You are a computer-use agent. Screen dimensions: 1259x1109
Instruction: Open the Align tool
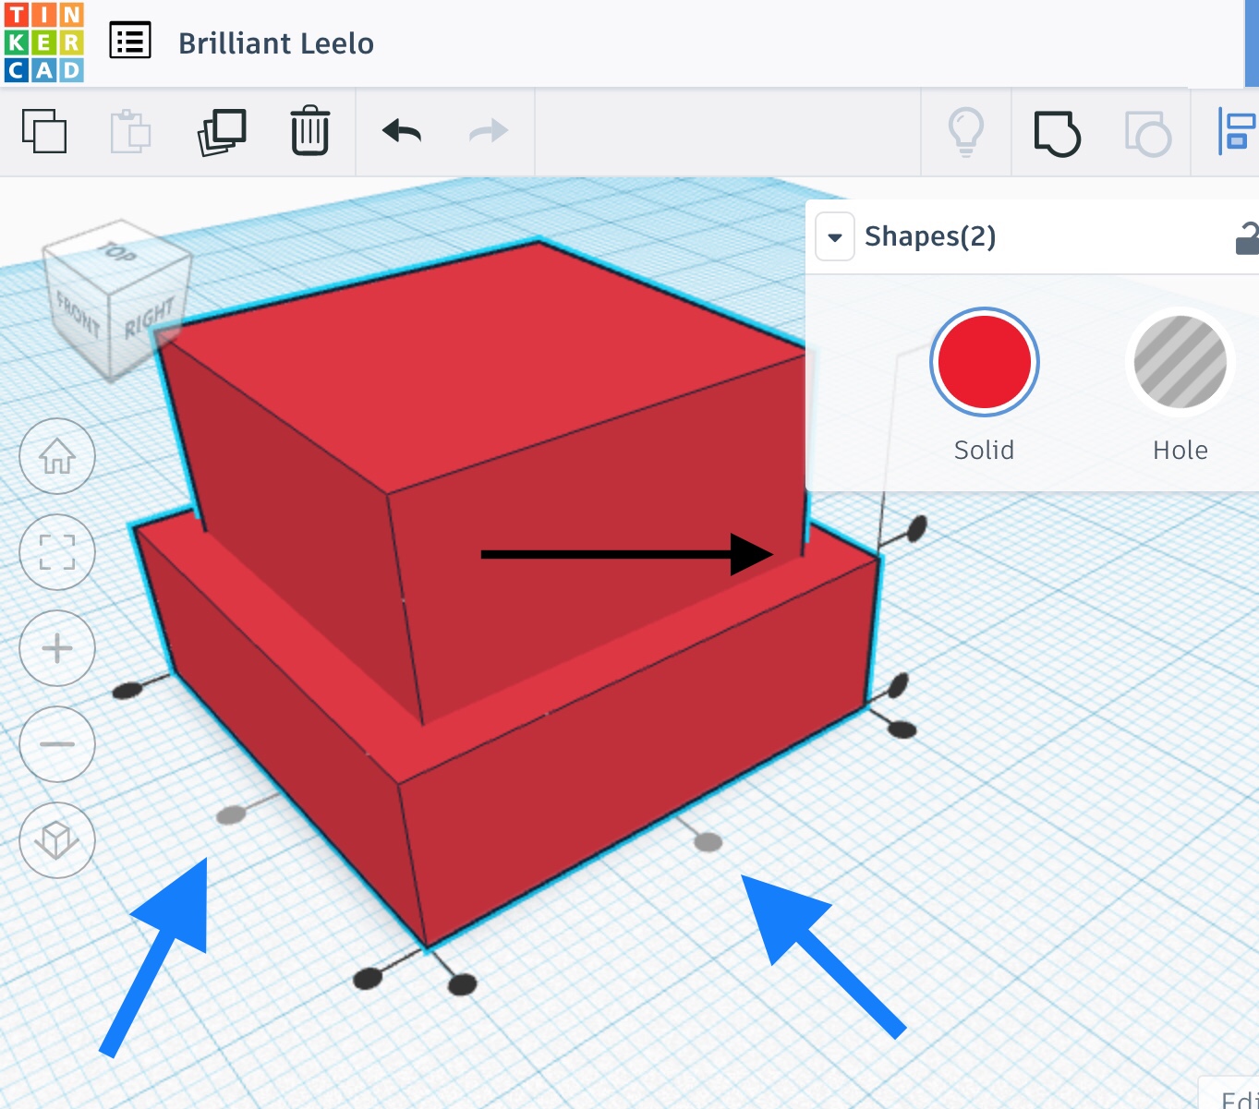(x=1236, y=132)
